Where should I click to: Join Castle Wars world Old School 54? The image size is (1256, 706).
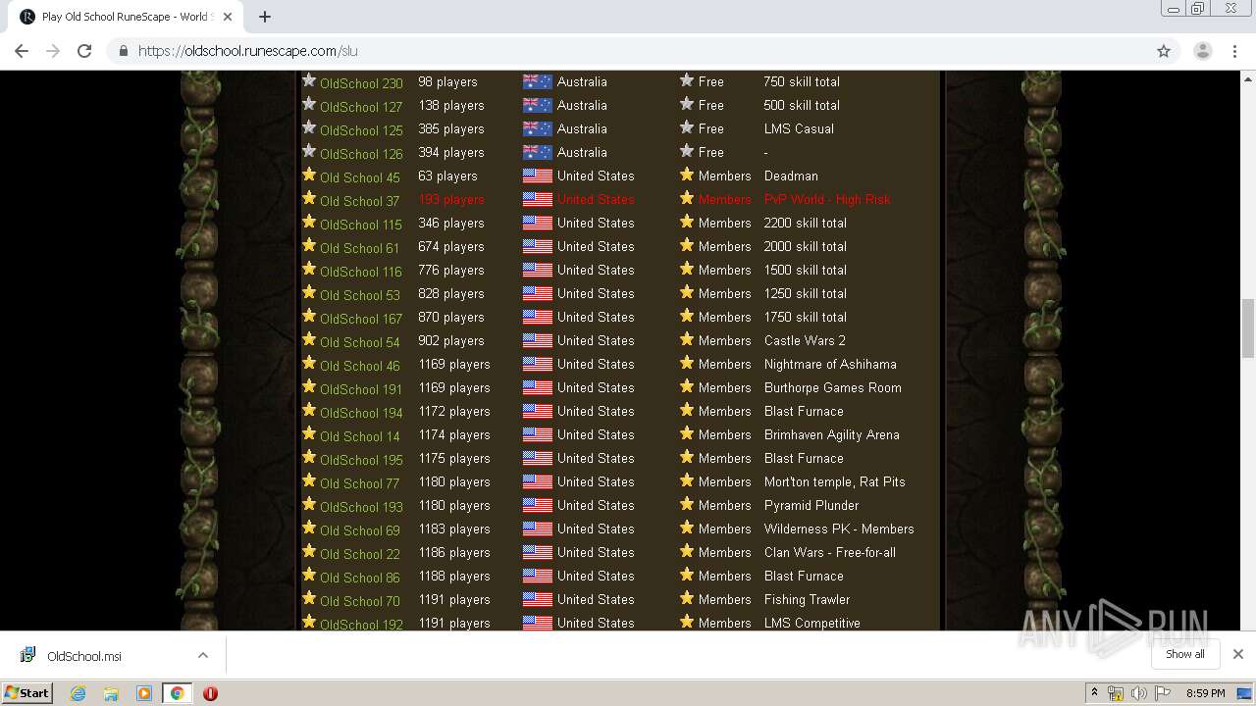(x=360, y=342)
